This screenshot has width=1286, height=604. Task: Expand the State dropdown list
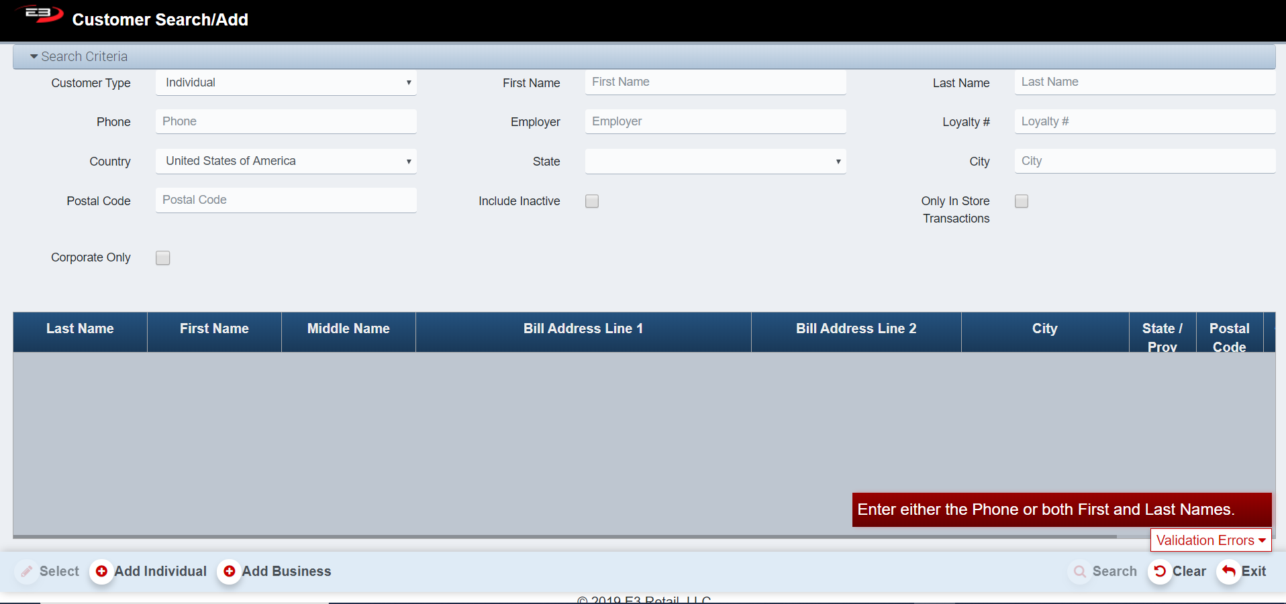click(x=715, y=161)
